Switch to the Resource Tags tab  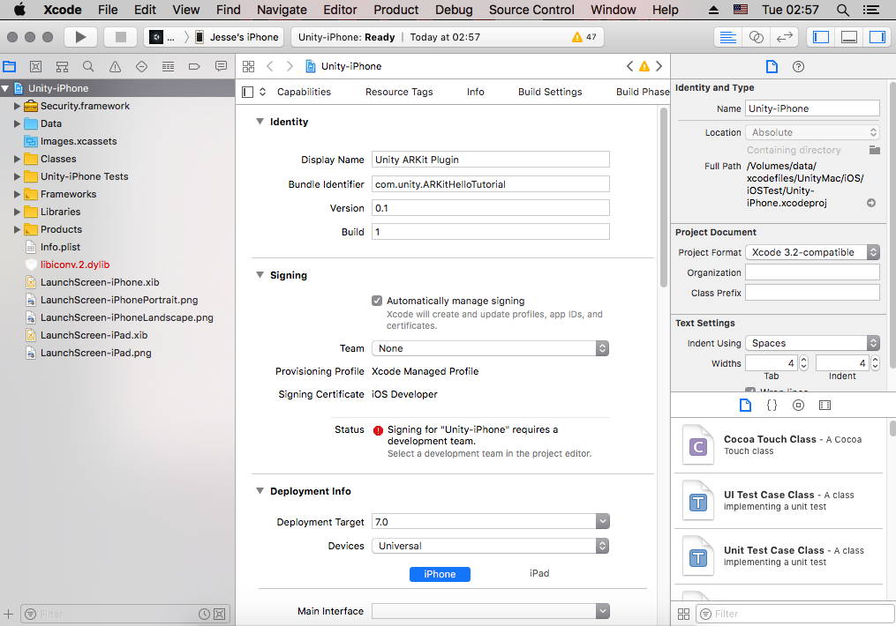pos(399,92)
